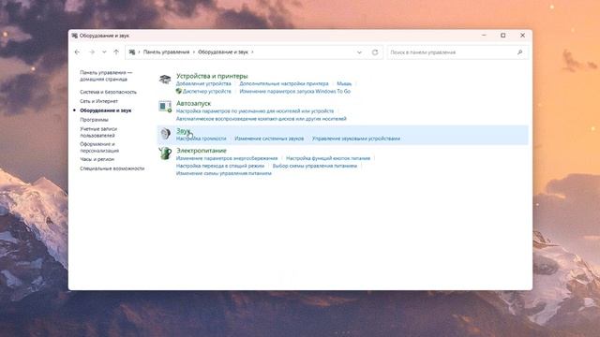600x337 pixels.
Task: Click Дополнительные настройки принтера link
Action: 284,83
